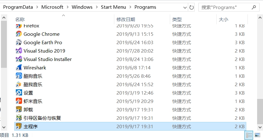263x140 pixels.
Task: Click the Wireshark shark fin icon
Action: [x=19, y=68]
